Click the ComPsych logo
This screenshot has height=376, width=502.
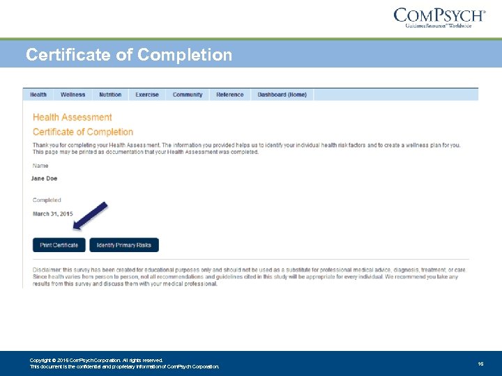[439, 18]
